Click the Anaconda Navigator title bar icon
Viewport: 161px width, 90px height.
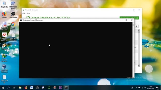23,10
